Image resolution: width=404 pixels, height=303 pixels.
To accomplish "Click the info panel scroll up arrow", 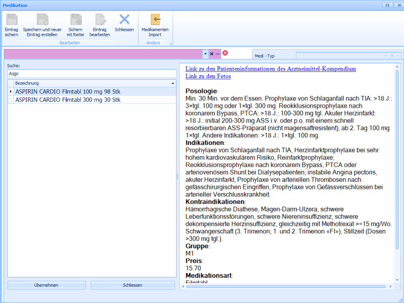I will pos(397,67).
